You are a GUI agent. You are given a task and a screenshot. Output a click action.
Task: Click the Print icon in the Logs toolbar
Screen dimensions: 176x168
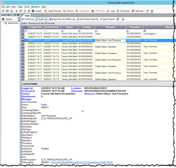123,19
